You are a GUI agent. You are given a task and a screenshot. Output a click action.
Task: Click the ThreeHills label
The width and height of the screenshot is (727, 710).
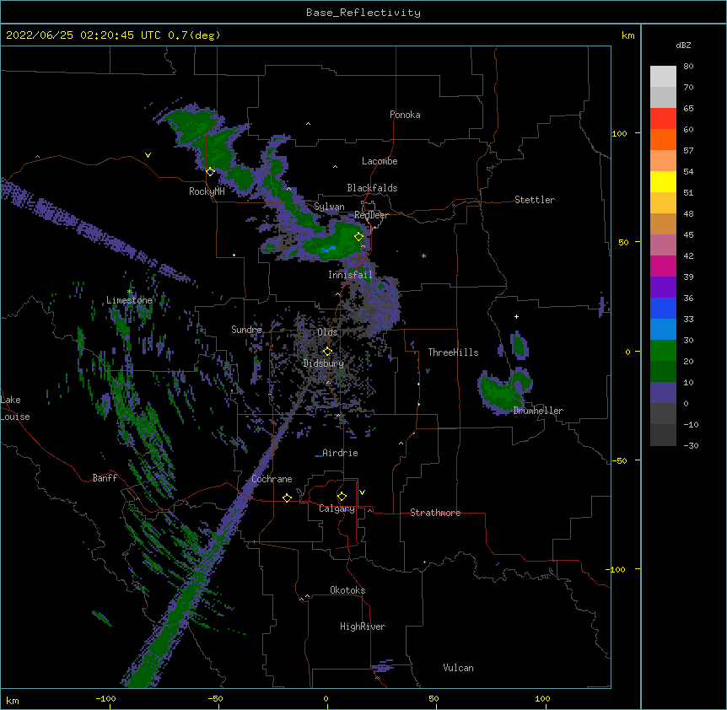pyautogui.click(x=453, y=352)
